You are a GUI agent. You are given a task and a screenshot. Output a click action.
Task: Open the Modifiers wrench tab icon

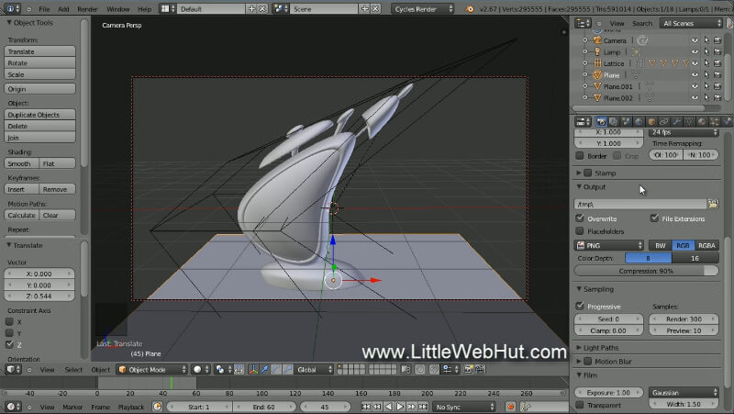tap(676, 121)
